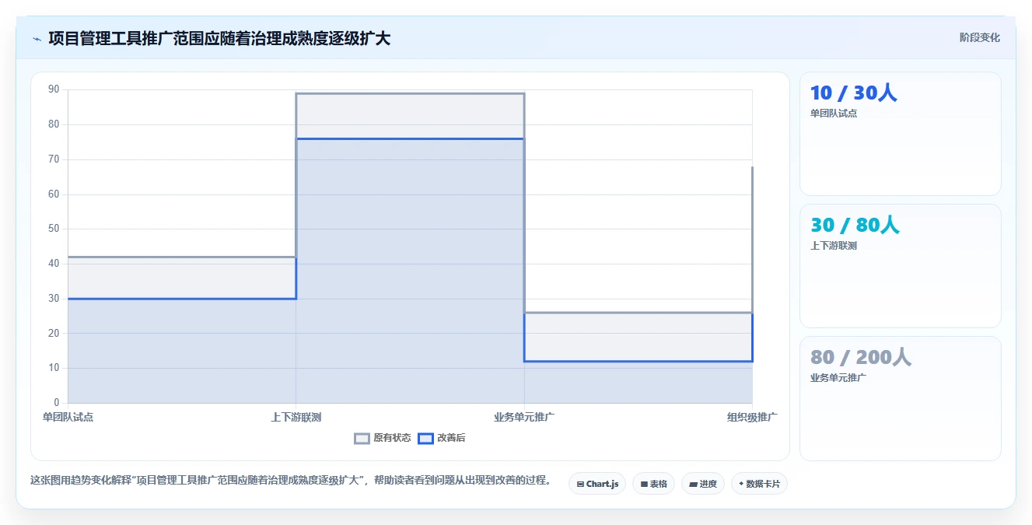Open the 80 / 200人 业务单元推广 card

(x=900, y=398)
